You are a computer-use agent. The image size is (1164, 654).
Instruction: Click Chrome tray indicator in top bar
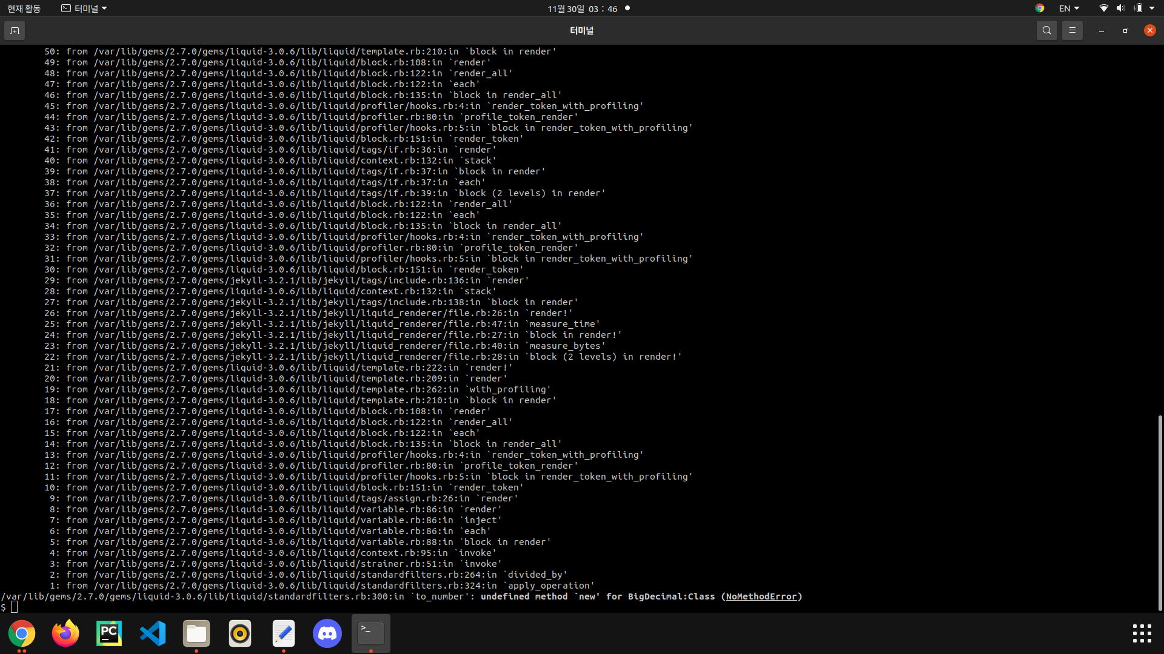[1040, 8]
